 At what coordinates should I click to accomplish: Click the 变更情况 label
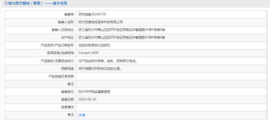click(68, 107)
